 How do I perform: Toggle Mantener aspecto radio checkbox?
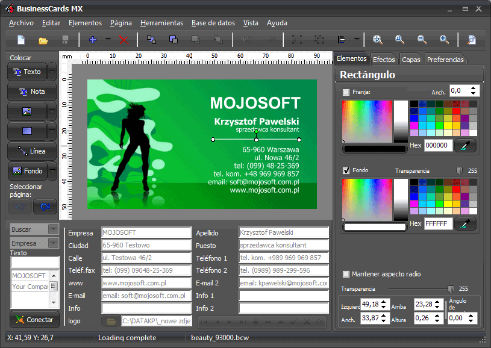pos(346,274)
